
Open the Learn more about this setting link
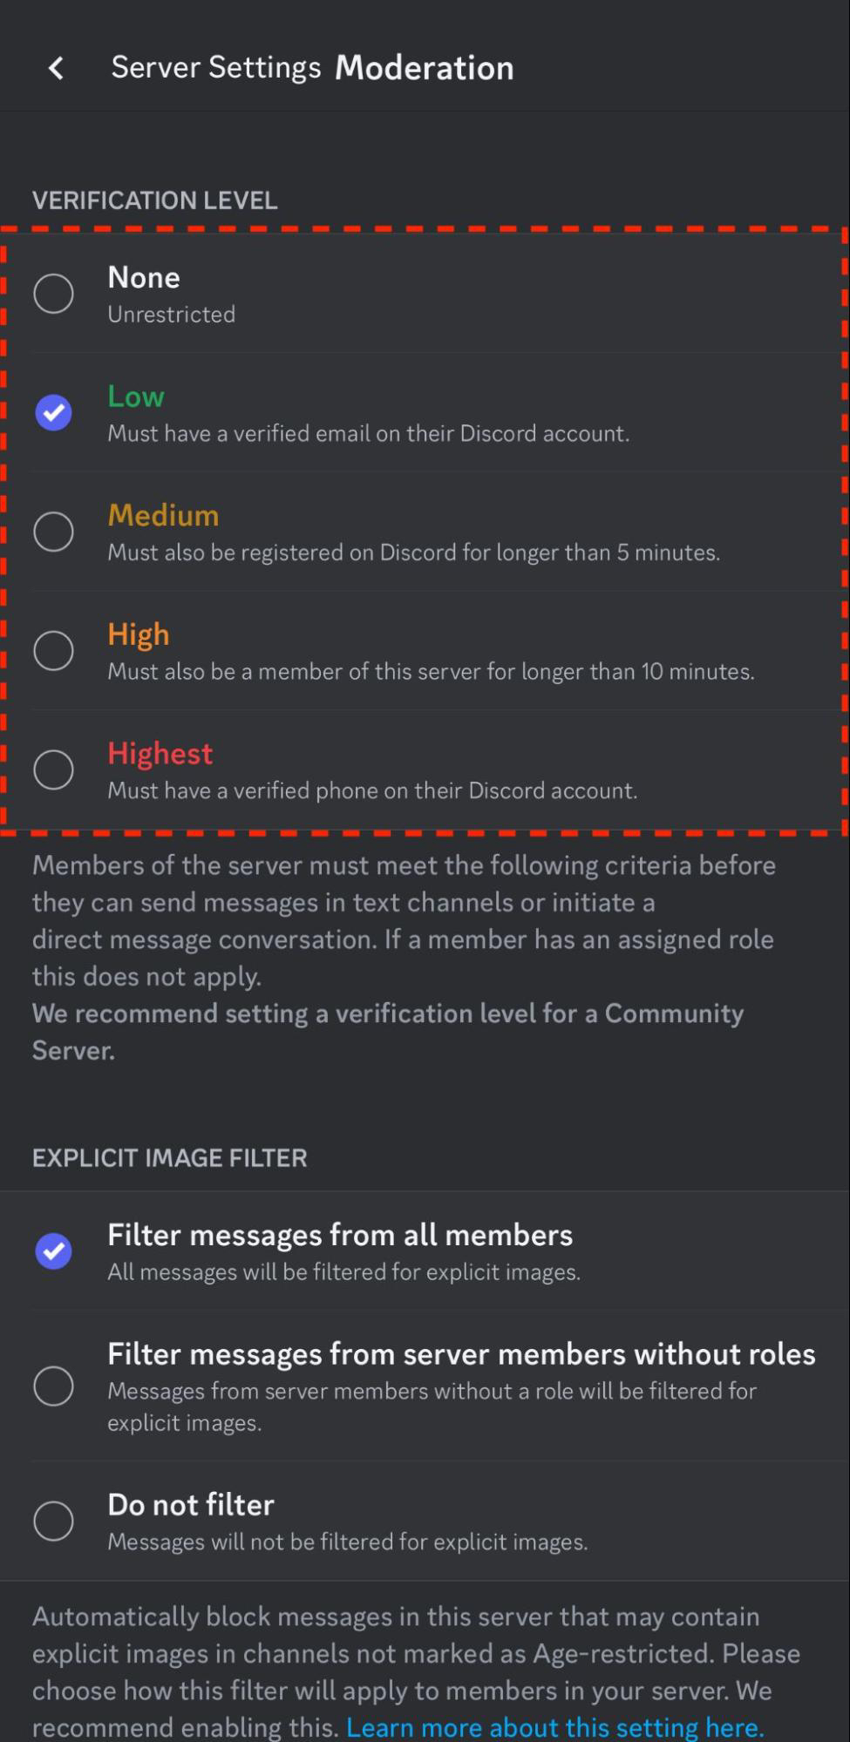point(555,1726)
